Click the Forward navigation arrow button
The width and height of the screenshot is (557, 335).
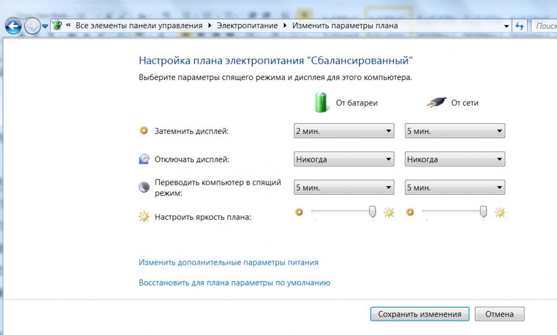point(32,26)
